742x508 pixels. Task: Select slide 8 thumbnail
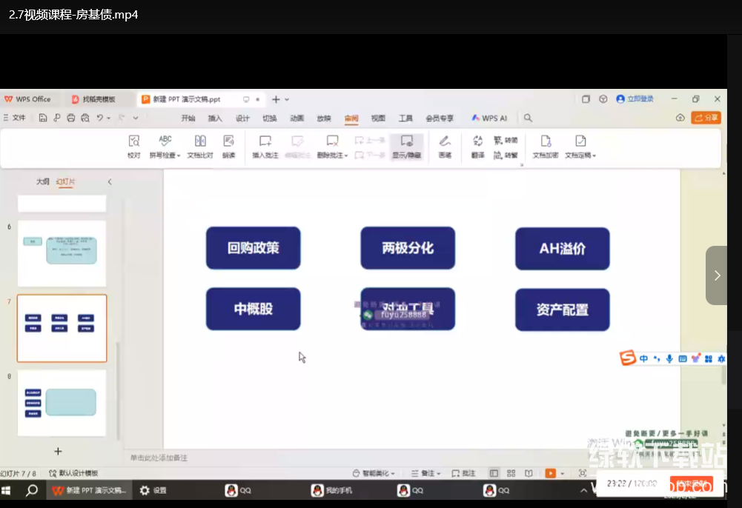62,403
